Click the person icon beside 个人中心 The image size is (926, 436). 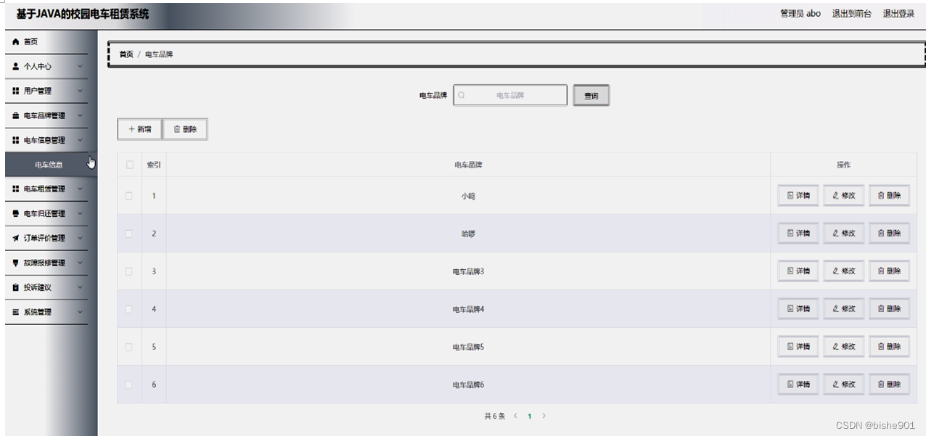(16, 66)
